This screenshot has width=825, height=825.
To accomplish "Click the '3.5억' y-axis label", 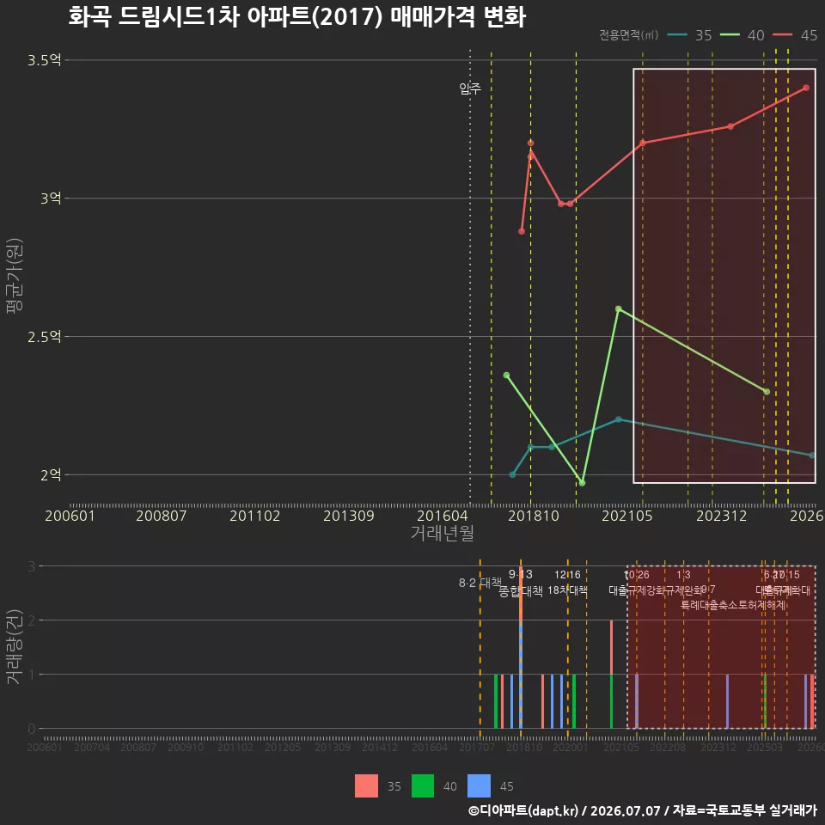I will coord(45,60).
